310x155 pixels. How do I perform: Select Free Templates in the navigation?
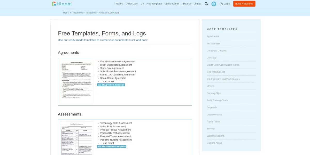point(154,4)
